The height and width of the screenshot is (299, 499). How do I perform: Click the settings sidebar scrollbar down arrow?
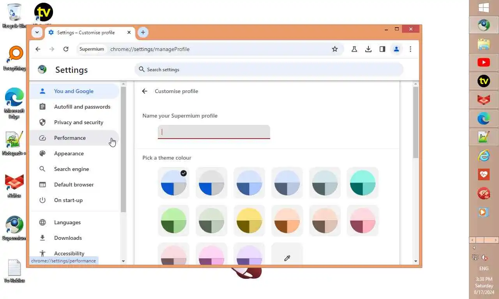pos(123,261)
